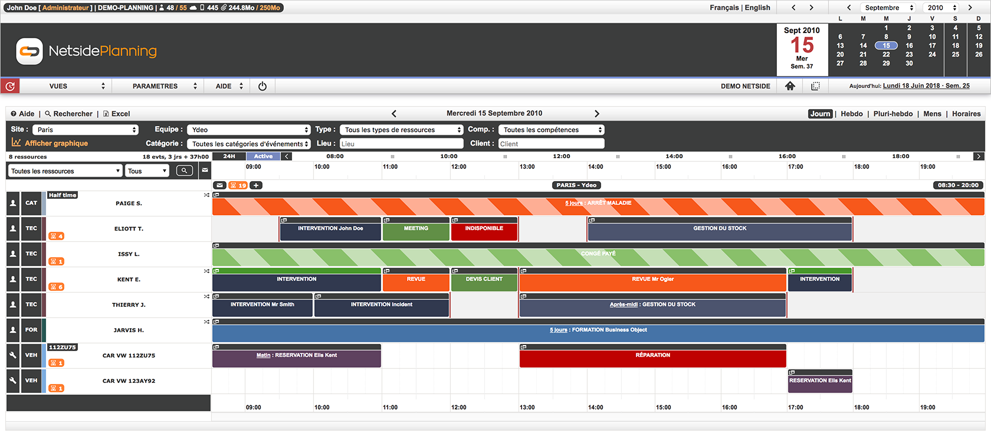Click the resource search magnifier button
991x433 pixels.
pyautogui.click(x=184, y=171)
